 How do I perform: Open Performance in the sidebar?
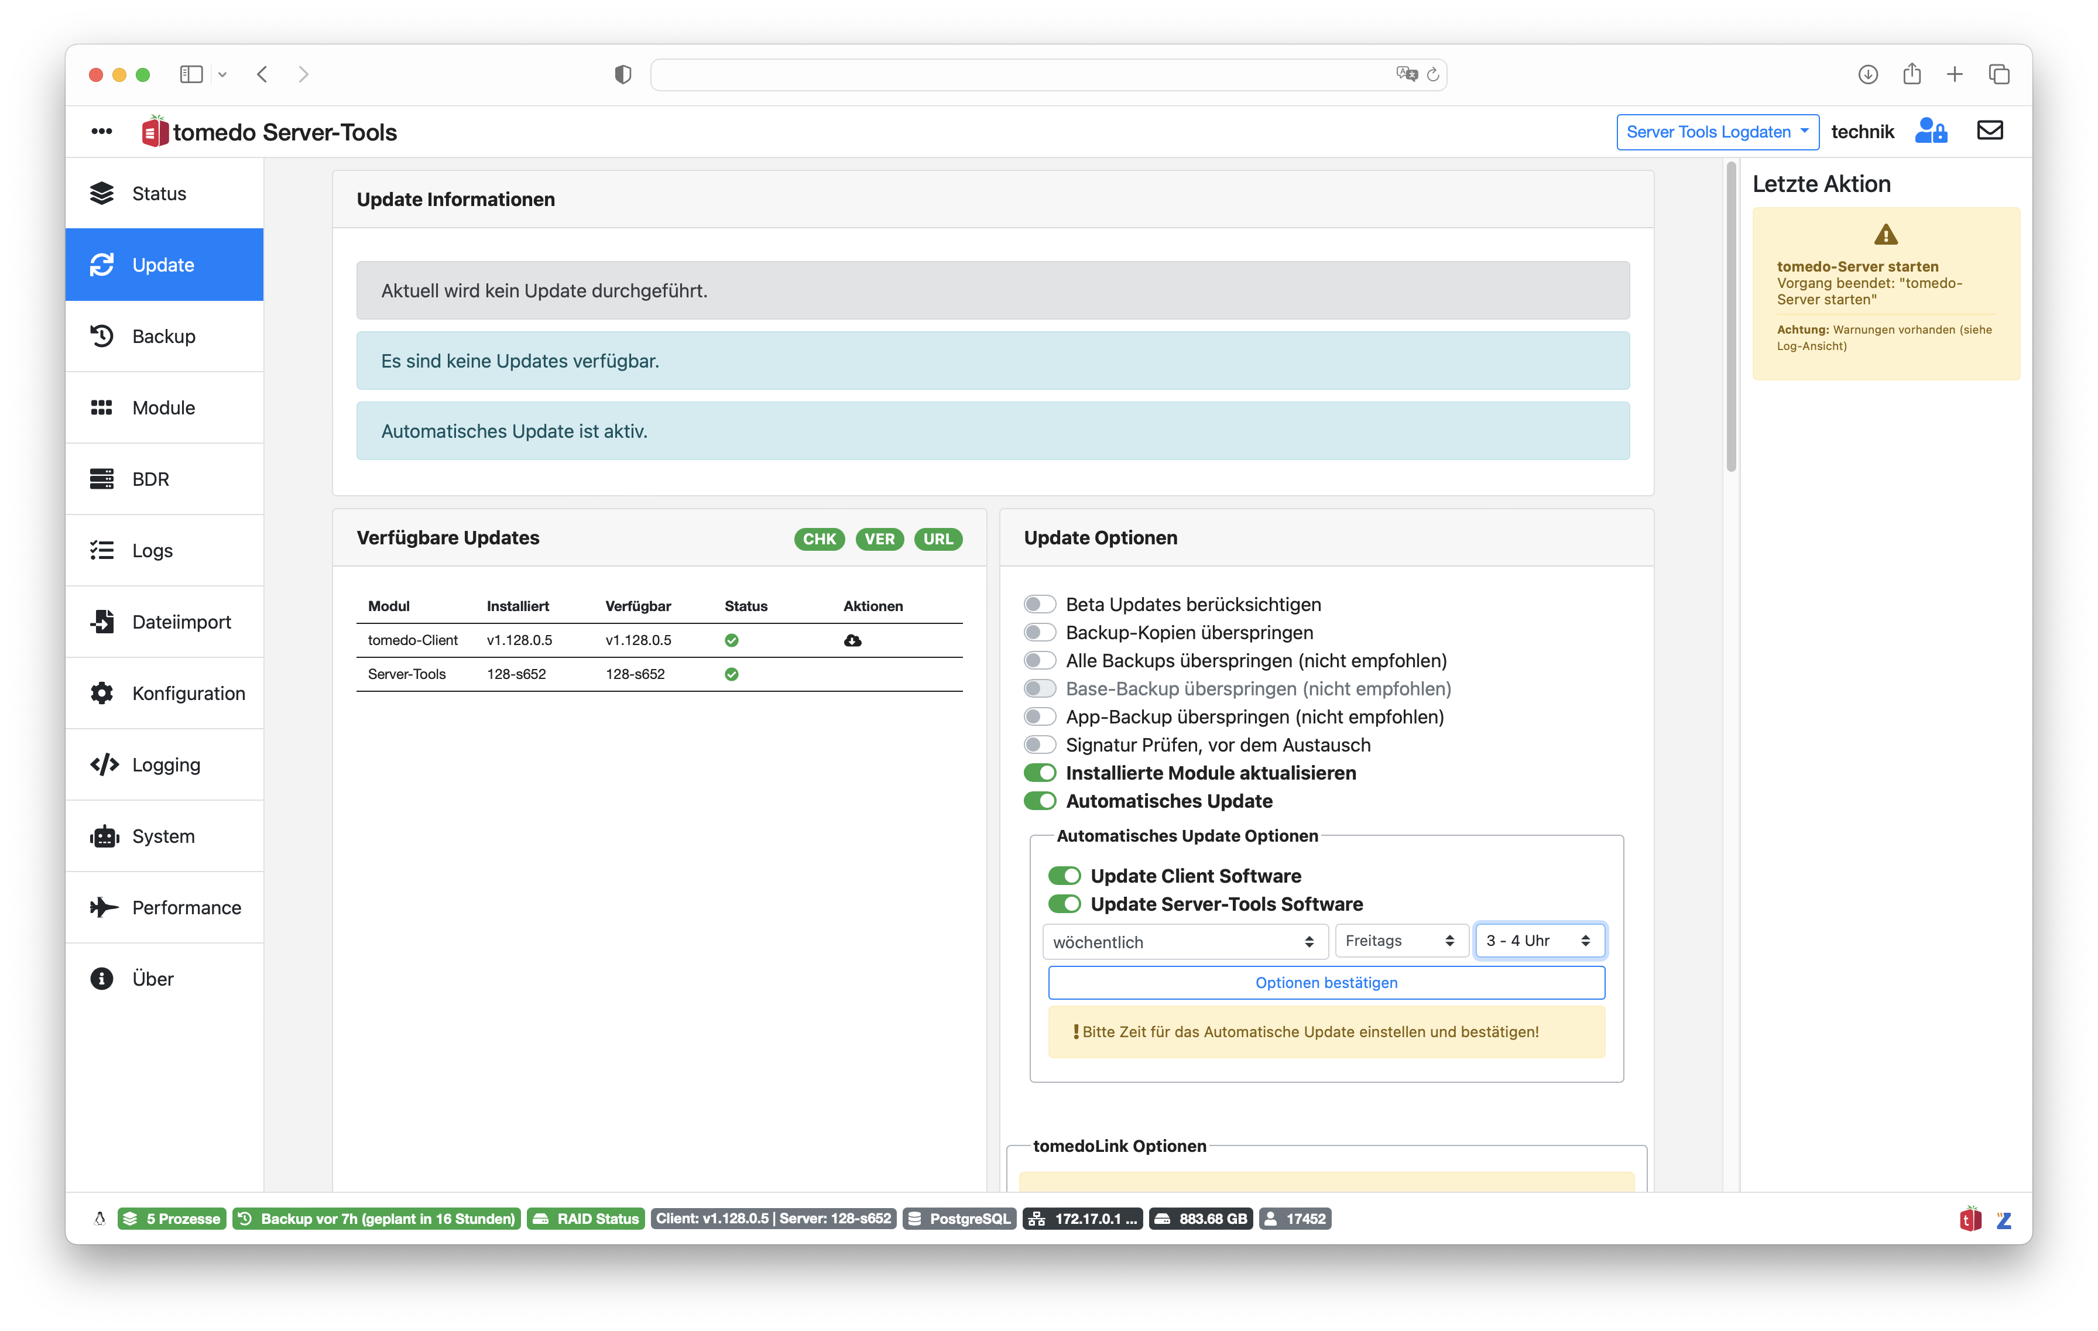pos(164,908)
